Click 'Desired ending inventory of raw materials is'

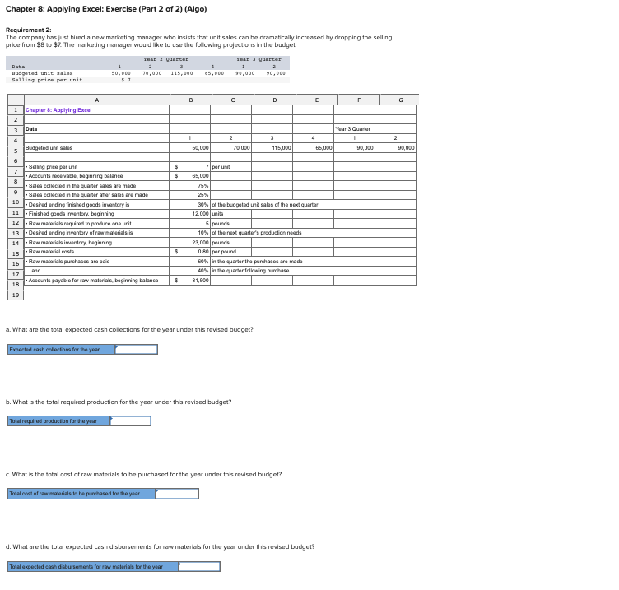pos(97,233)
